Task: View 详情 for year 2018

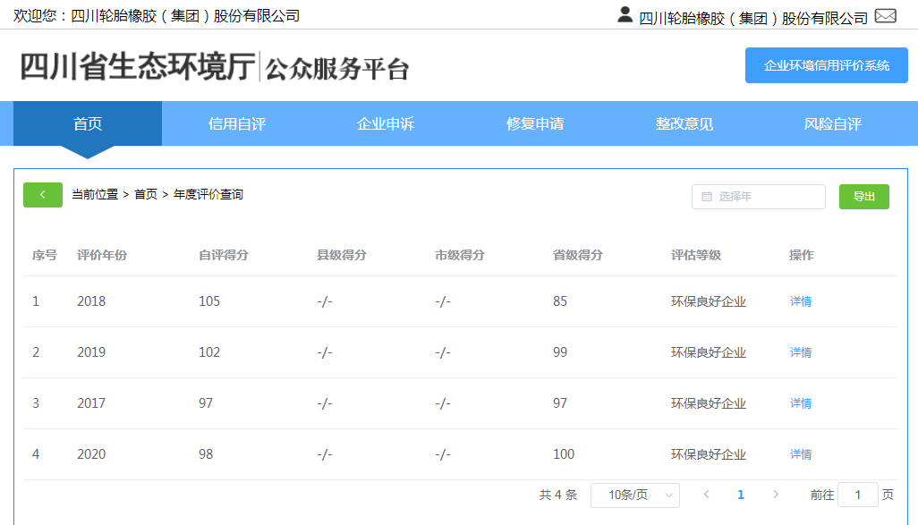Action: click(x=800, y=301)
